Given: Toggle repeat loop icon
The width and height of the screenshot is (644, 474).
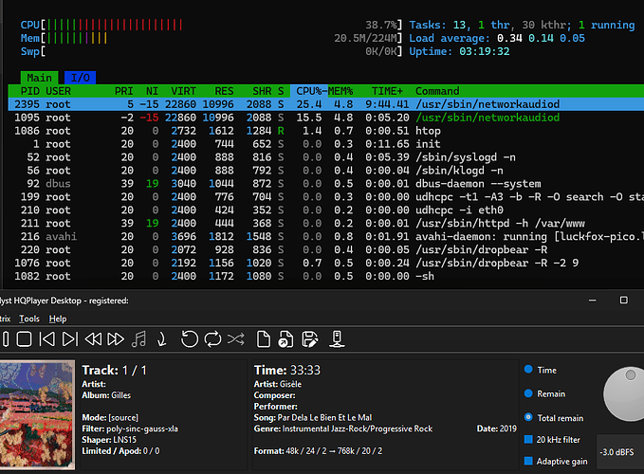Looking at the screenshot, I should coord(212,339).
